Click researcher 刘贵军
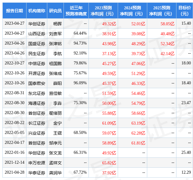The height and width of the screenshot is (180, 193). click(55, 34)
